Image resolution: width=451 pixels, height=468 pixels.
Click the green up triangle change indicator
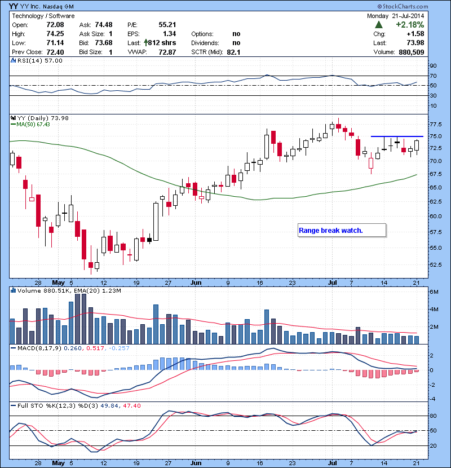tap(378, 24)
